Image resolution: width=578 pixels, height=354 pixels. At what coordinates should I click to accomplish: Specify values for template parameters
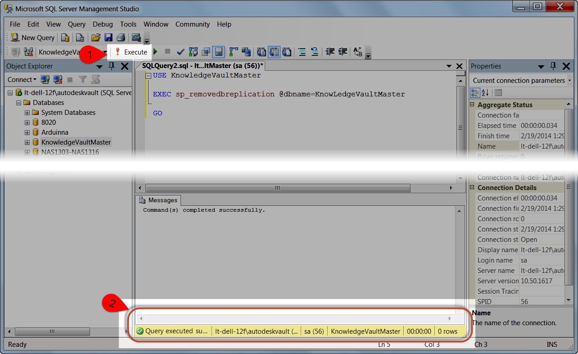pos(358,52)
